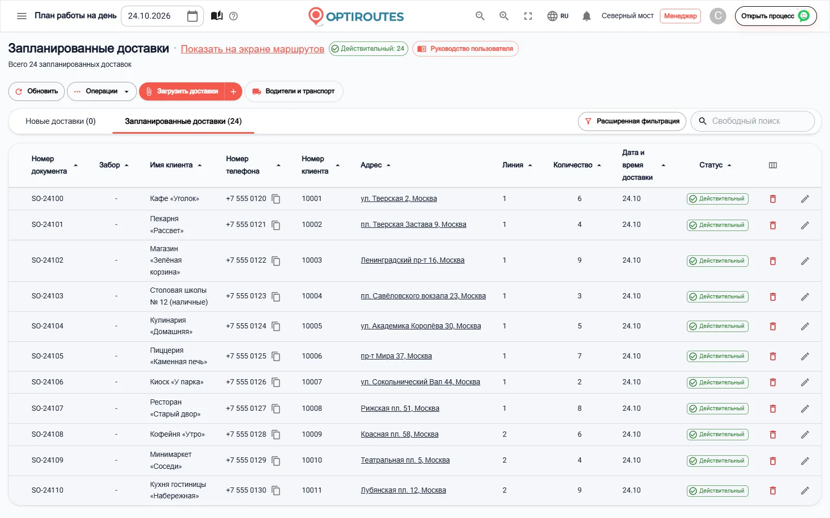This screenshot has height=518, width=830.
Task: Open Расширенная фильтрация
Action: pos(632,121)
